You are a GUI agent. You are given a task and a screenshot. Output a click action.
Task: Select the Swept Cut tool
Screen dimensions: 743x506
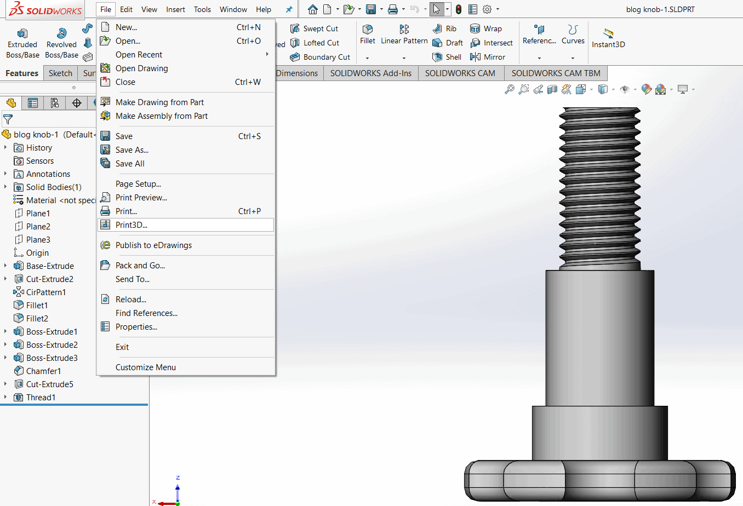click(x=314, y=28)
